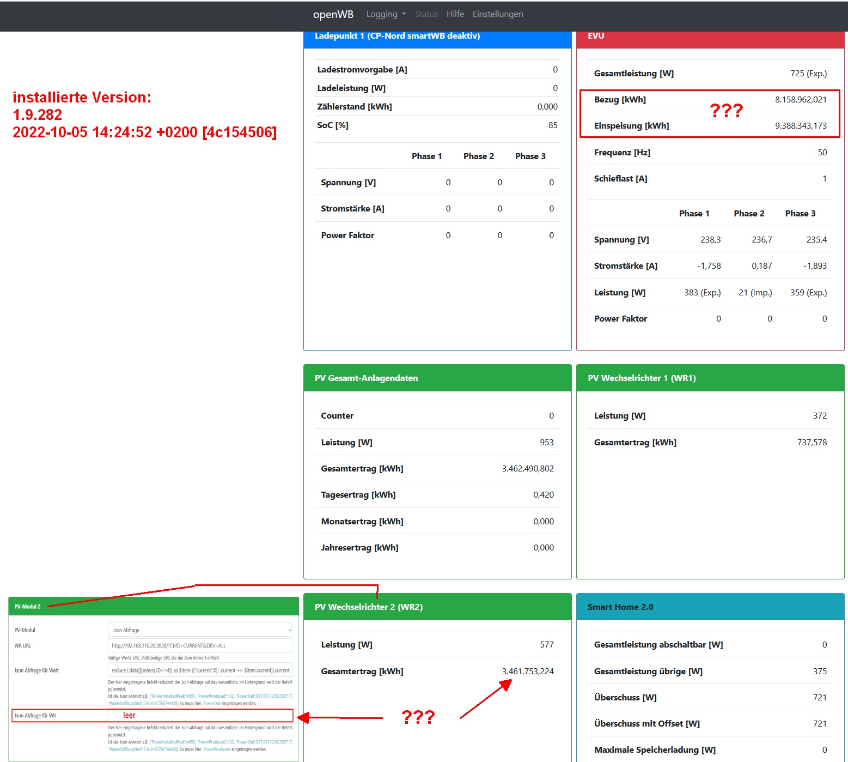Click the PV Wechselrichter 1 (WR1) header

point(710,378)
